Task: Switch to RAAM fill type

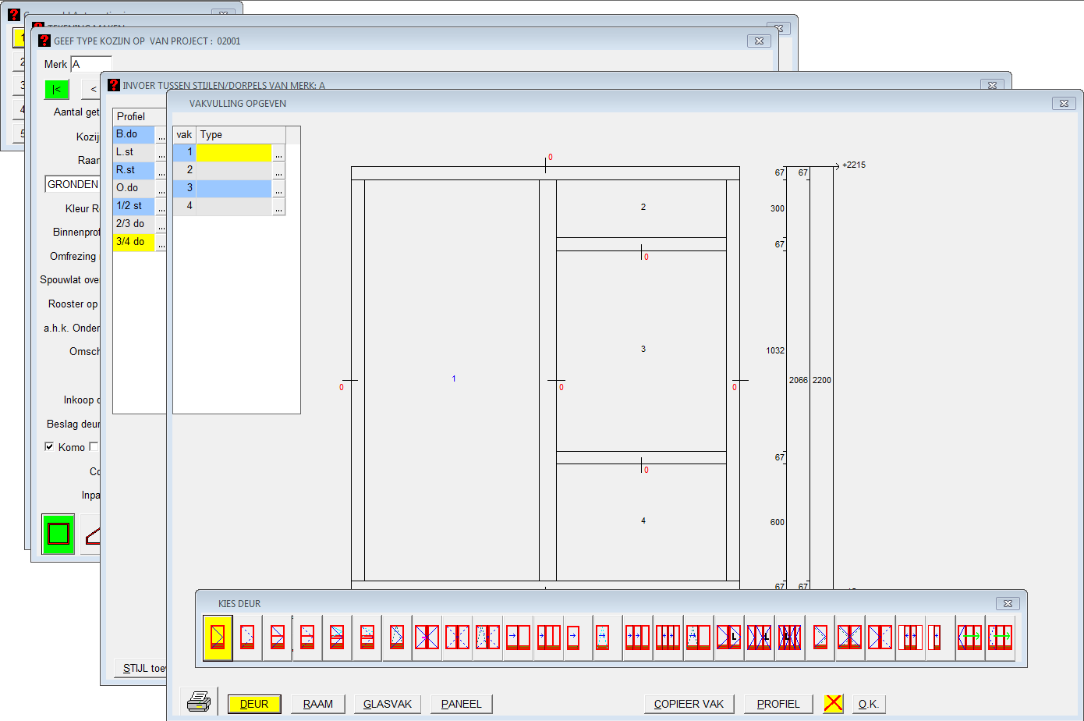Action: point(317,704)
